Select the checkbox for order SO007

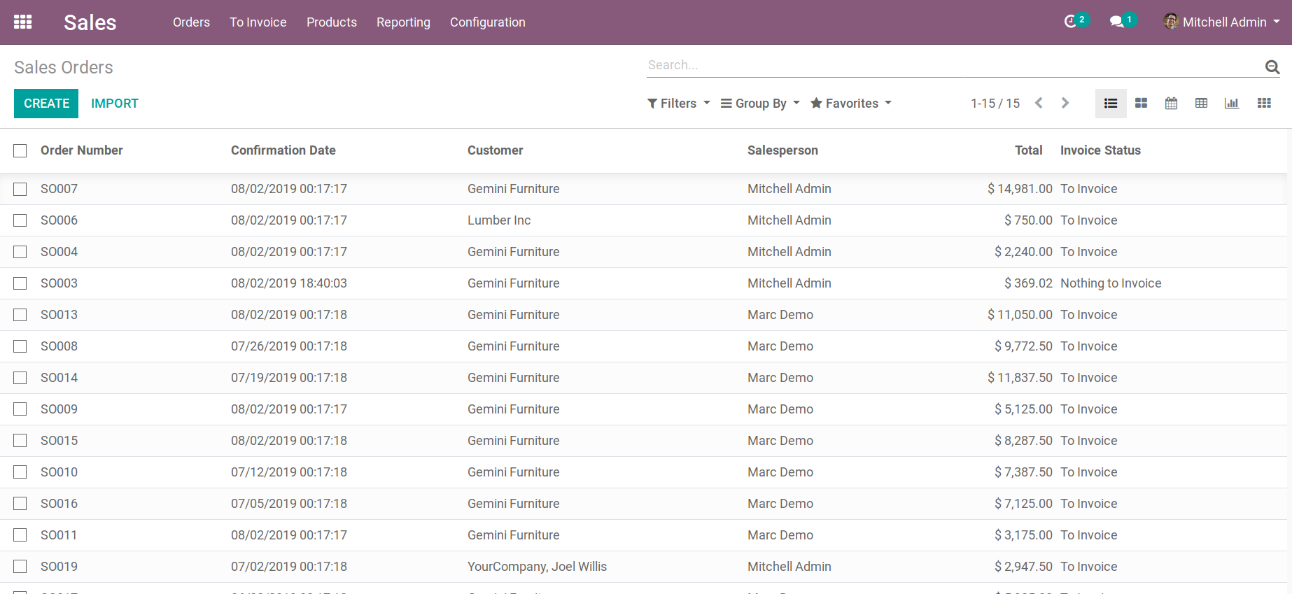20,189
